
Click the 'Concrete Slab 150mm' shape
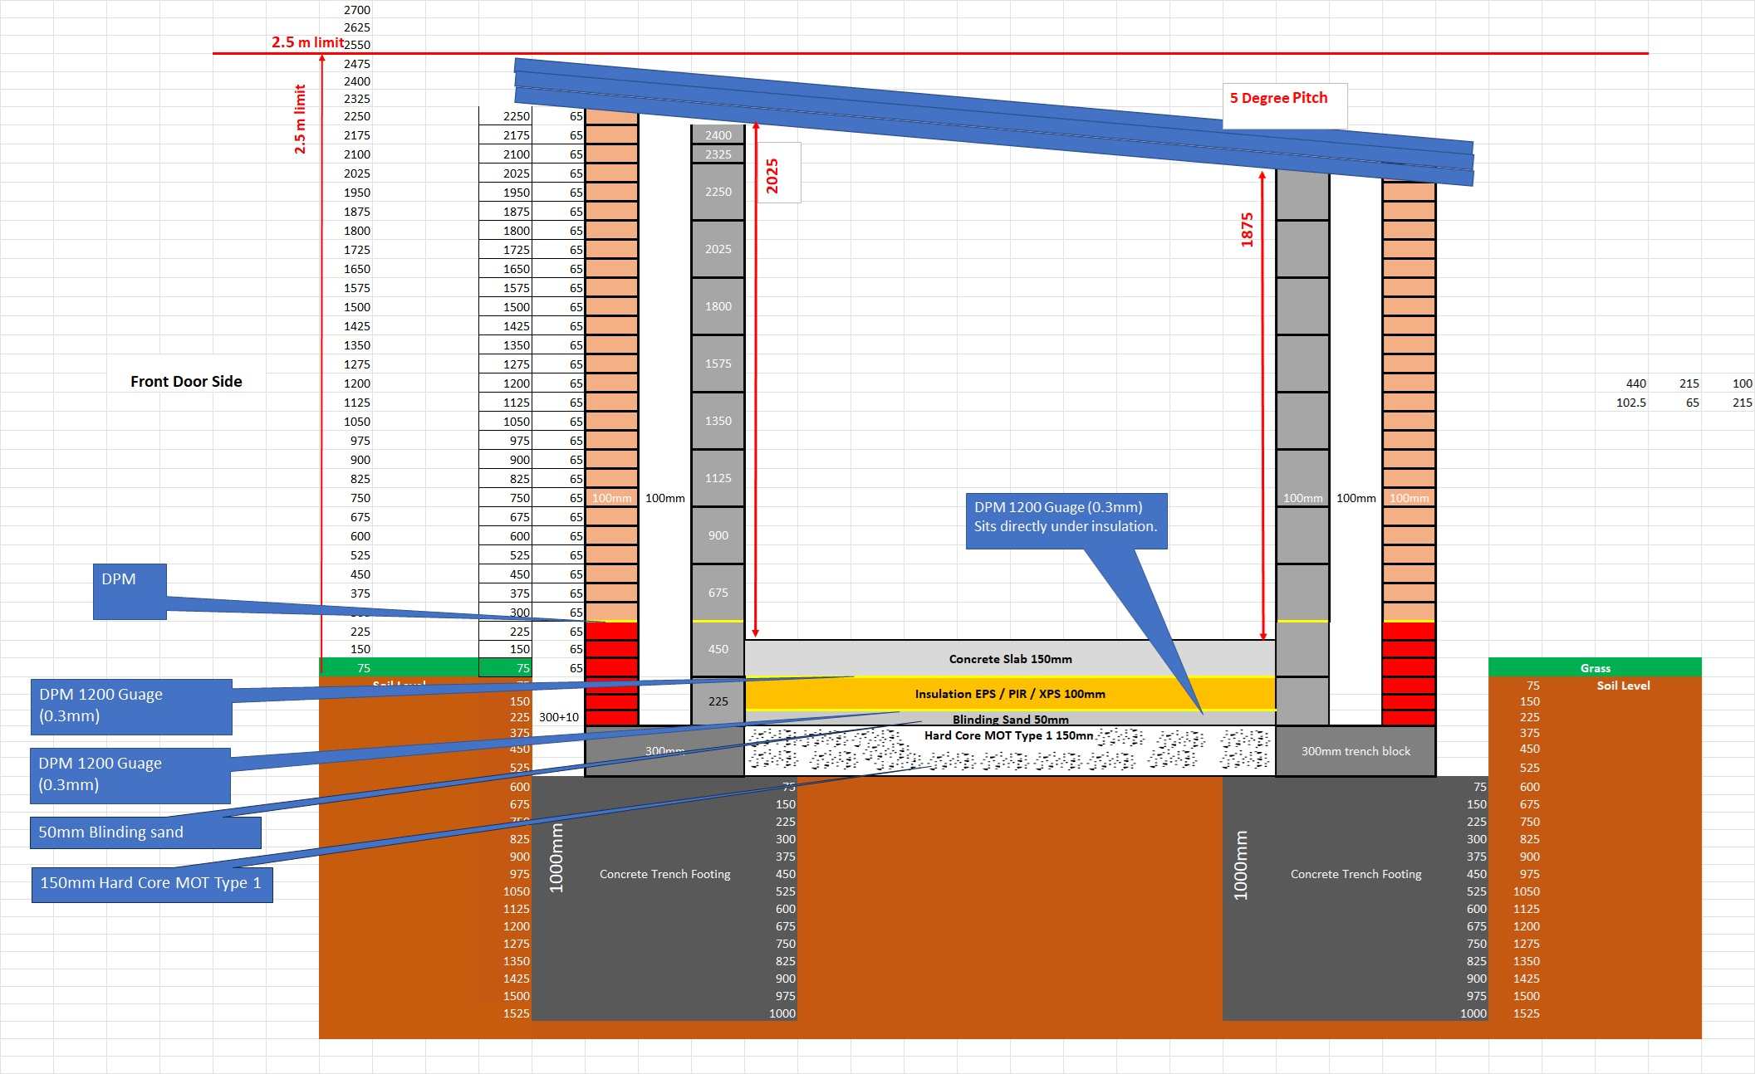1010,659
